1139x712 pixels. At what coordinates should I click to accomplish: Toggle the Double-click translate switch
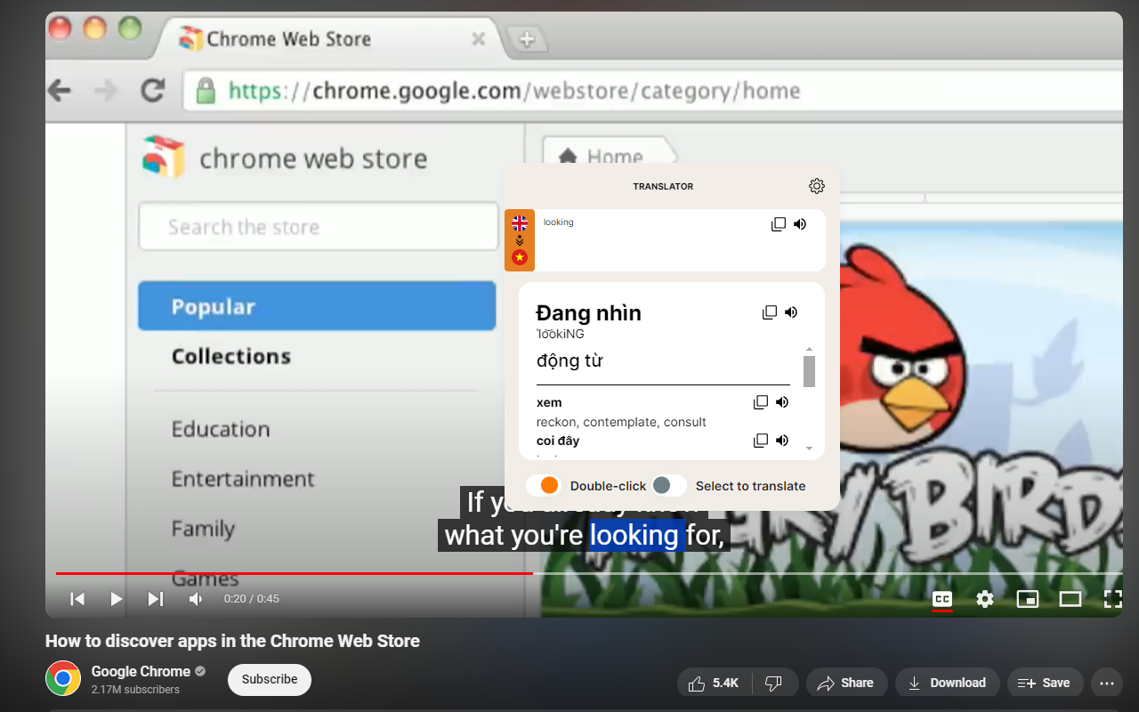tap(543, 485)
